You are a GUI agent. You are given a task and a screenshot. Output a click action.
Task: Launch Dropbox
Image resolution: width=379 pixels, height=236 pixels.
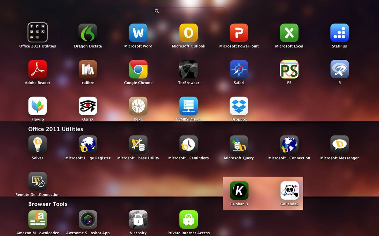pyautogui.click(x=239, y=106)
